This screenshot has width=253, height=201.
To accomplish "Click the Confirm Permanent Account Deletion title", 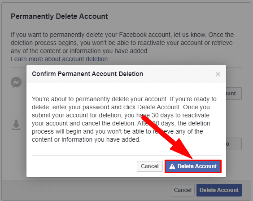I will 87,74.
